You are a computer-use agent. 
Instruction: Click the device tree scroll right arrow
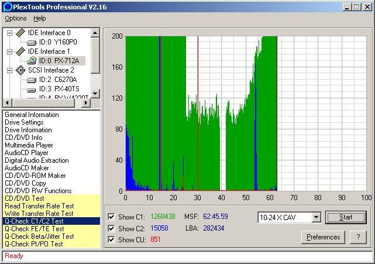click(86, 103)
